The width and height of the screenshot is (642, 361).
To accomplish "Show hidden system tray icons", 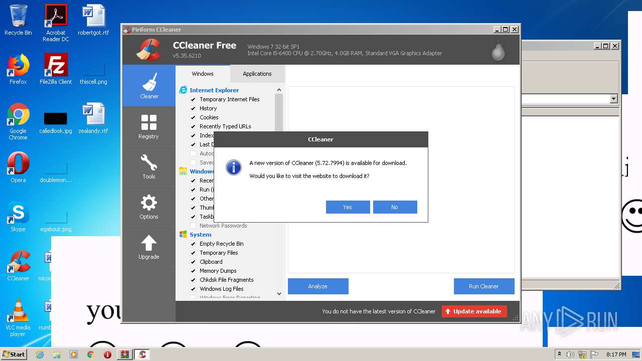I will pos(559,354).
